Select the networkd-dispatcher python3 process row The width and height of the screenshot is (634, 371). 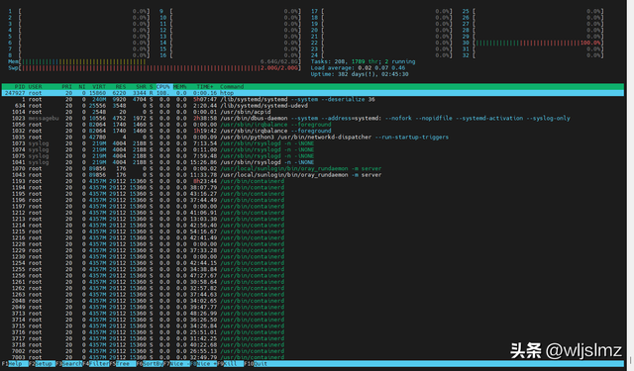(x=313, y=138)
